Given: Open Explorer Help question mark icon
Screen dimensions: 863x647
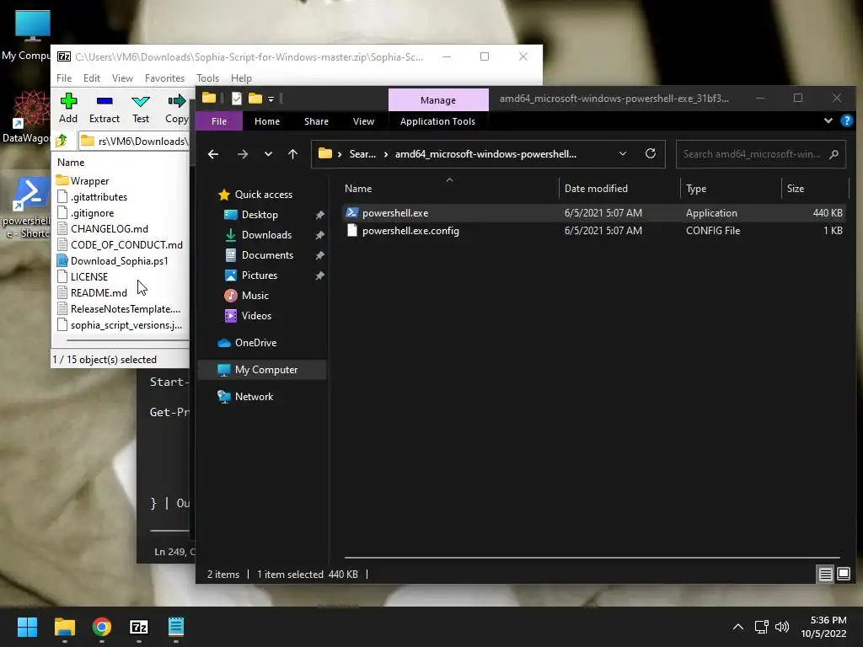Looking at the screenshot, I should tap(846, 120).
